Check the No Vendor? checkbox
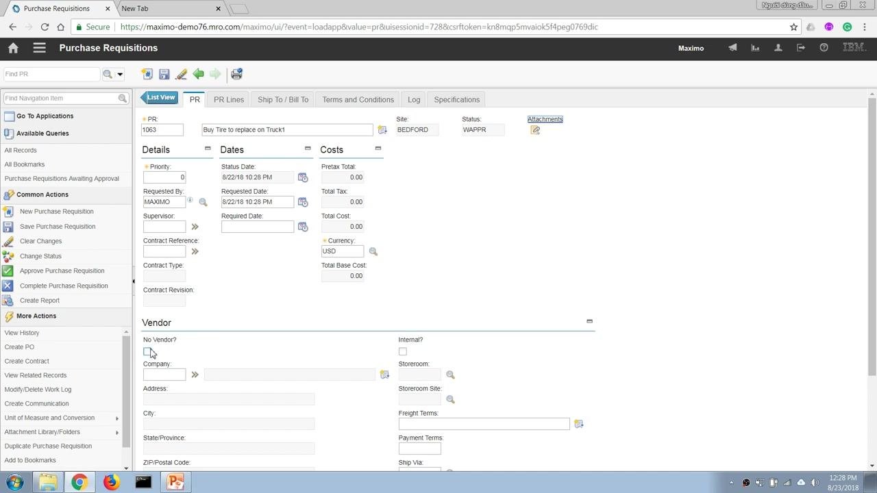Screen dimensions: 877x493 tap(147, 351)
